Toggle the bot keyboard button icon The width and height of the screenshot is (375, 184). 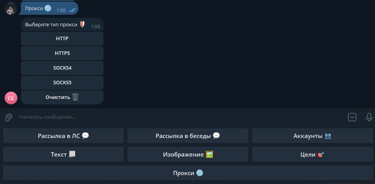pos(352,117)
